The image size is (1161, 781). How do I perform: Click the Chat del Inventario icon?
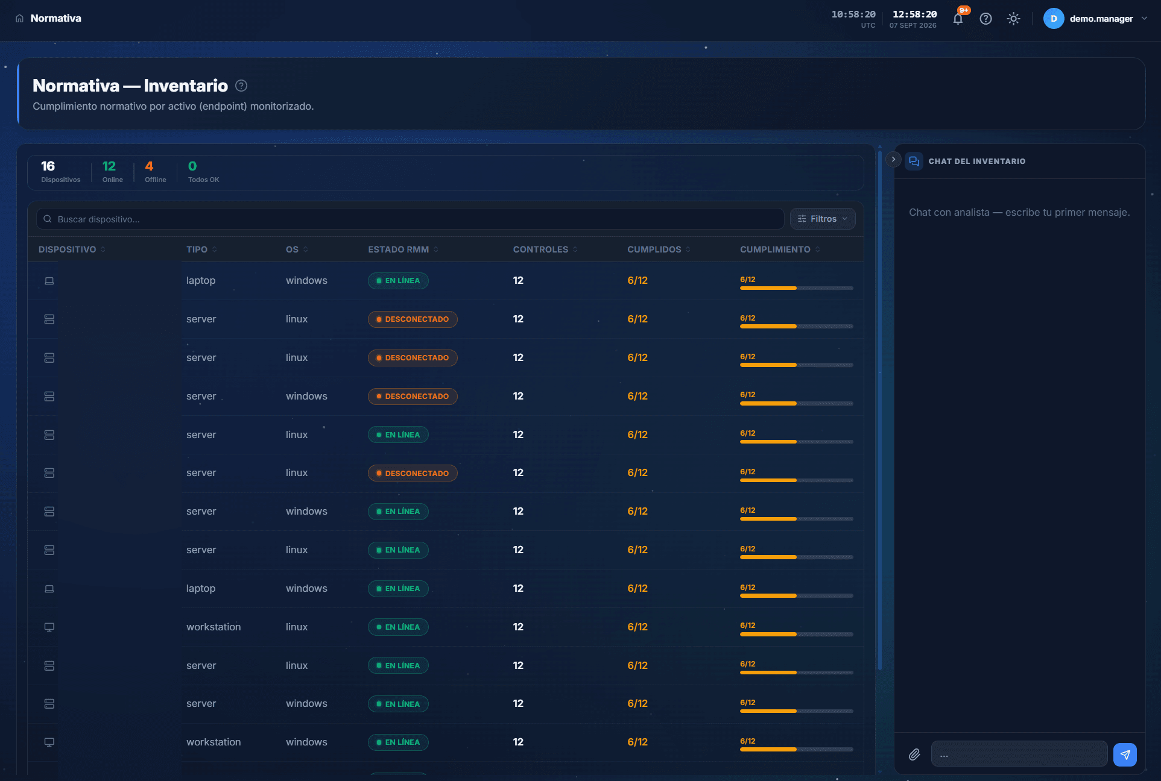coord(914,162)
